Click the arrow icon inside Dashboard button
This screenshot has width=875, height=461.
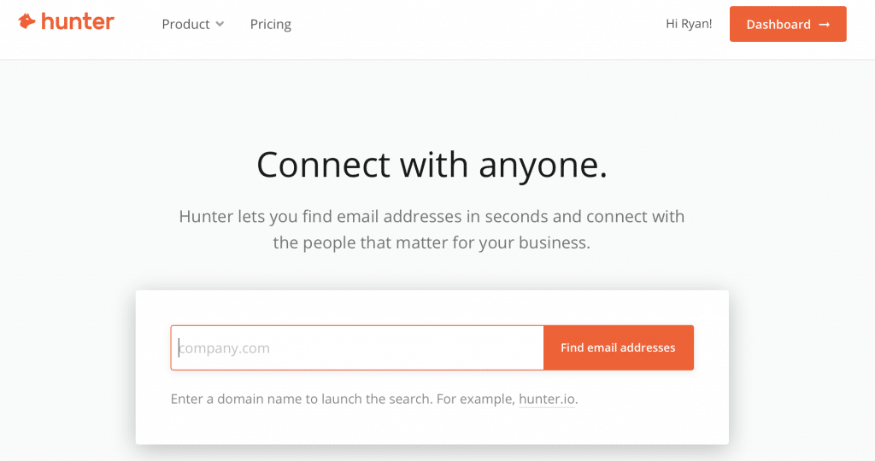click(x=825, y=25)
